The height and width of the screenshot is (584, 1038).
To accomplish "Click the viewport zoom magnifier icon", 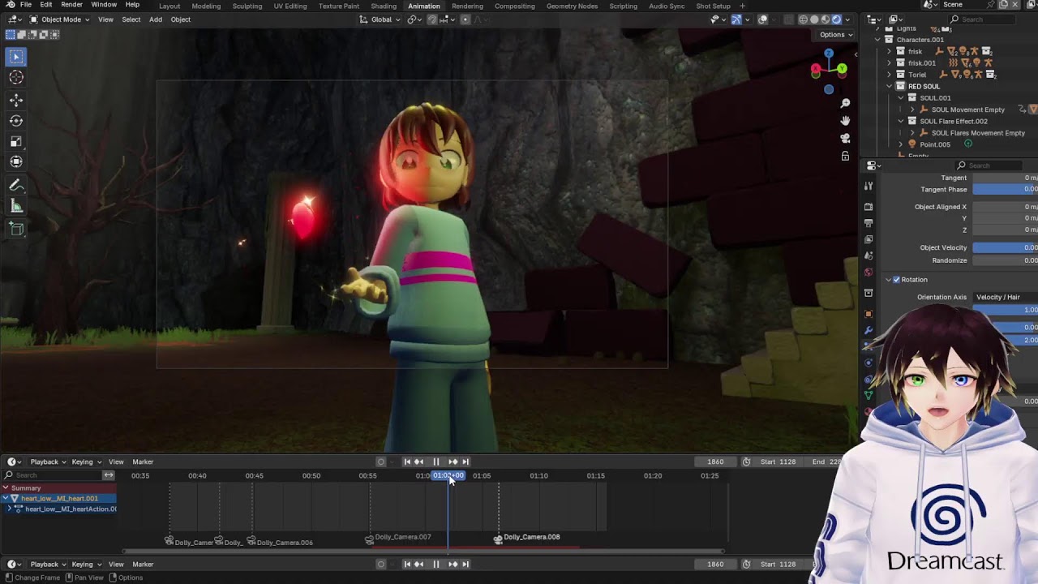I will (x=845, y=103).
